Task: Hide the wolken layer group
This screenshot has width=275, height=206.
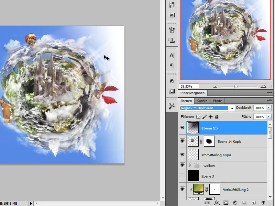Action: click(183, 165)
